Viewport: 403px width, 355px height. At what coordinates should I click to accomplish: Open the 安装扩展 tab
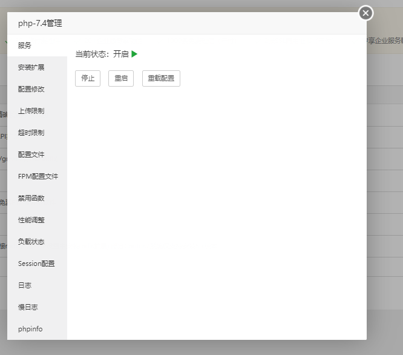tap(31, 67)
